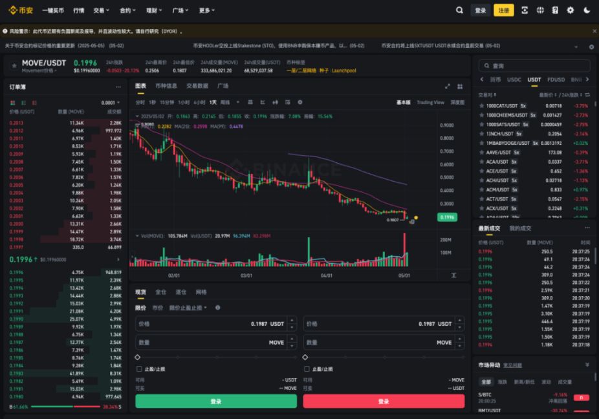Image resolution: width=599 pixels, height=419 pixels.
Task: Select USDC market tab
Action: (514, 80)
